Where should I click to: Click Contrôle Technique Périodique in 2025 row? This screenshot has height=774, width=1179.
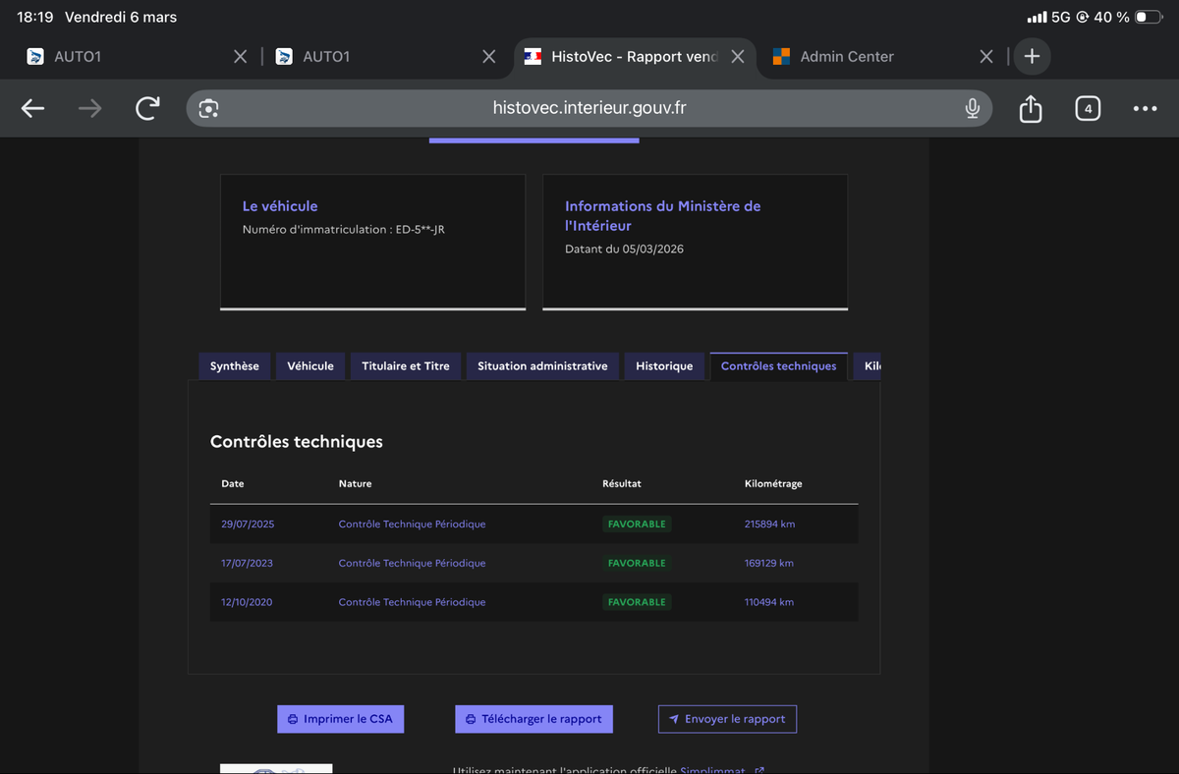(412, 525)
